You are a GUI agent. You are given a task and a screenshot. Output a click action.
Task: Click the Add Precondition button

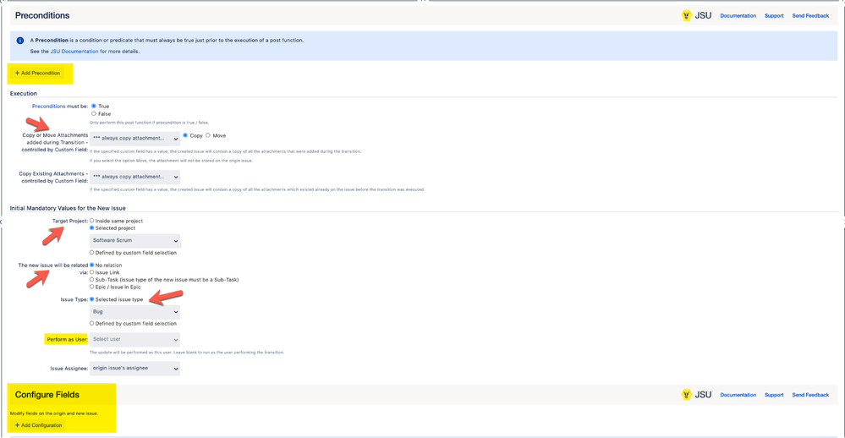tap(38, 73)
